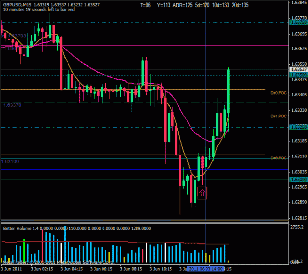The width and height of the screenshot is (308, 274).
Task: Click the bright green volume bar in Better Volume
Action: coord(24,250)
